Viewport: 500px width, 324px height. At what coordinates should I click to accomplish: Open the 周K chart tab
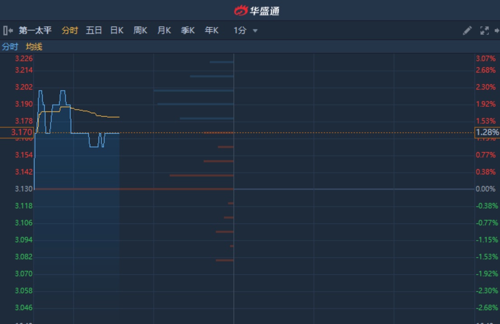point(140,31)
